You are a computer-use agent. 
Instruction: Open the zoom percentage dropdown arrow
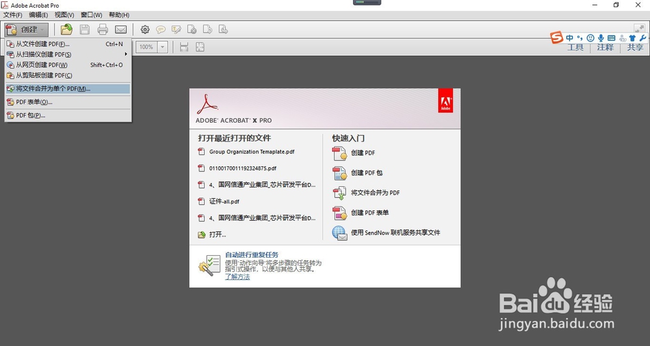(x=162, y=47)
